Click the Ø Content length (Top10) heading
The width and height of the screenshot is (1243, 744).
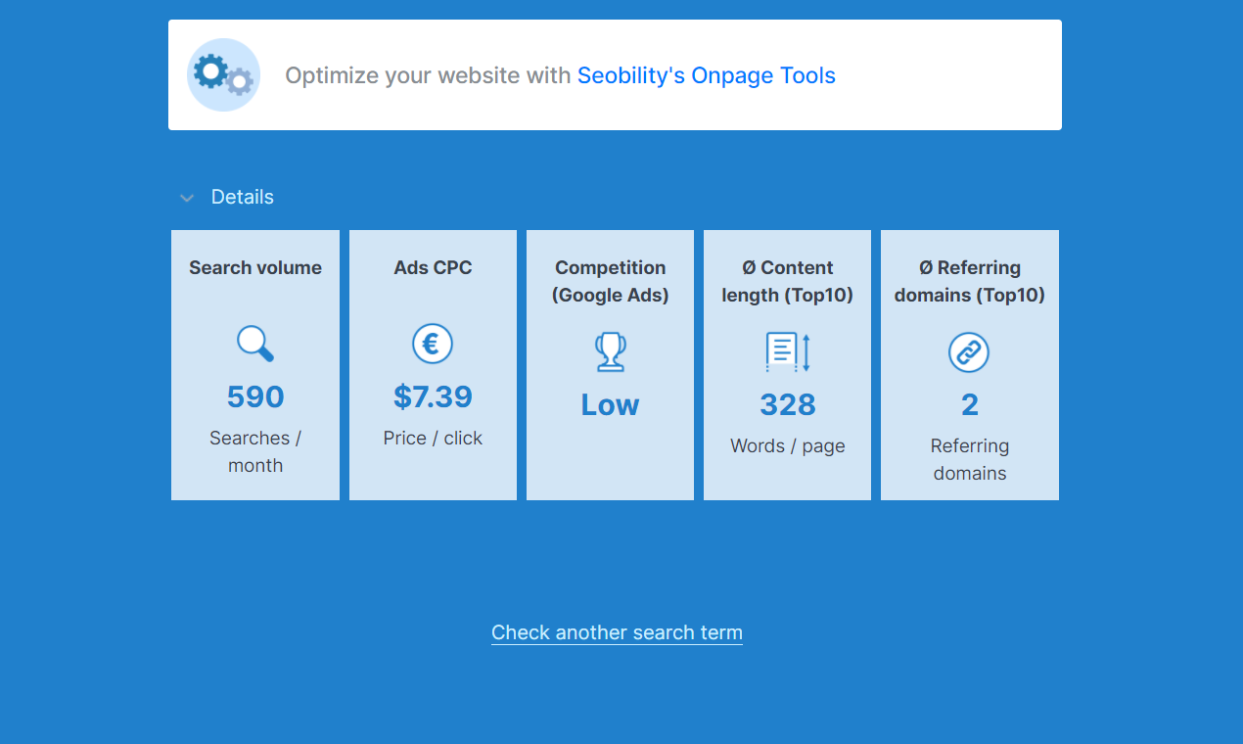(787, 281)
